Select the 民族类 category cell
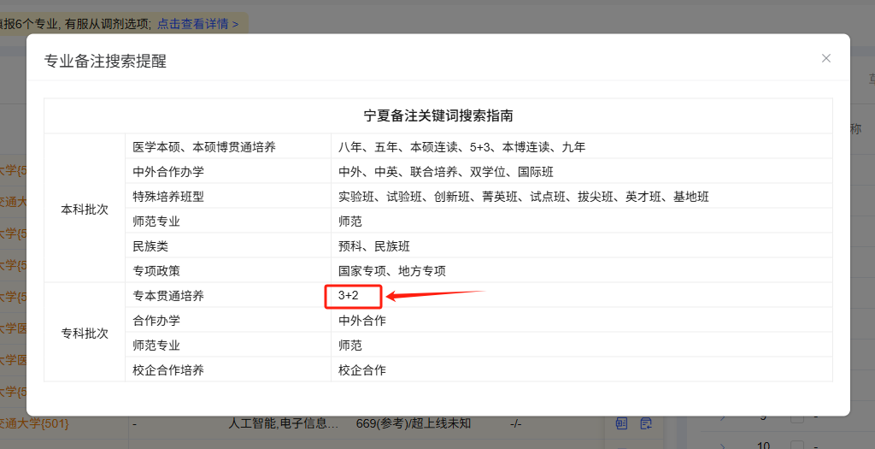Screen dimensions: 875x449 coord(228,246)
